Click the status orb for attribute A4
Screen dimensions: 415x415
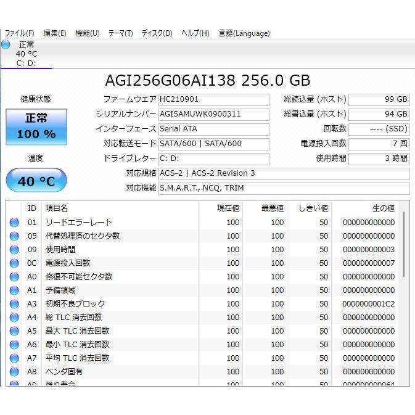[14, 318]
